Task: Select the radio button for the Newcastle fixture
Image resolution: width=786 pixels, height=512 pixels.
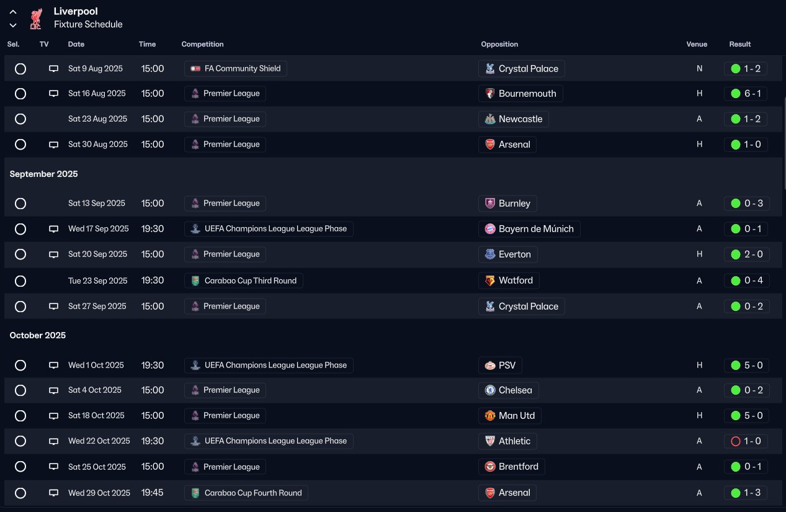Action: point(20,119)
